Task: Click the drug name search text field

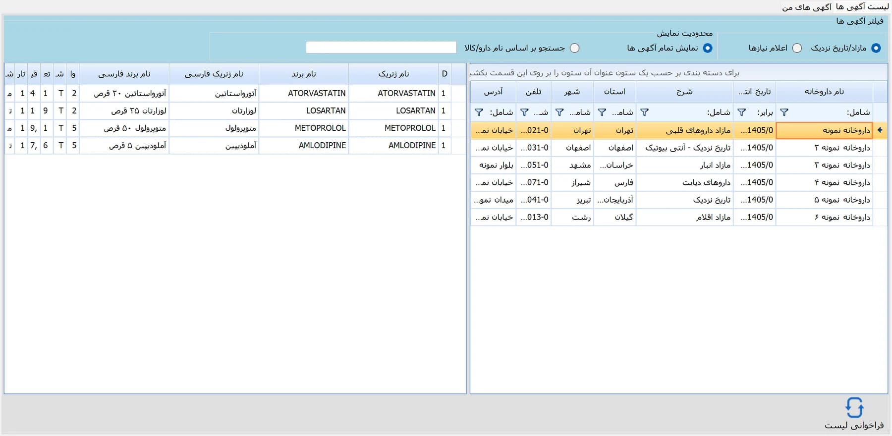Action: 381,47
